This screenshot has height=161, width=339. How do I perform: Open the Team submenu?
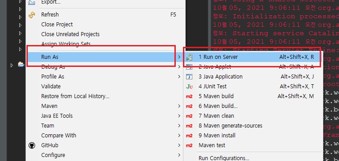[x=105, y=125]
